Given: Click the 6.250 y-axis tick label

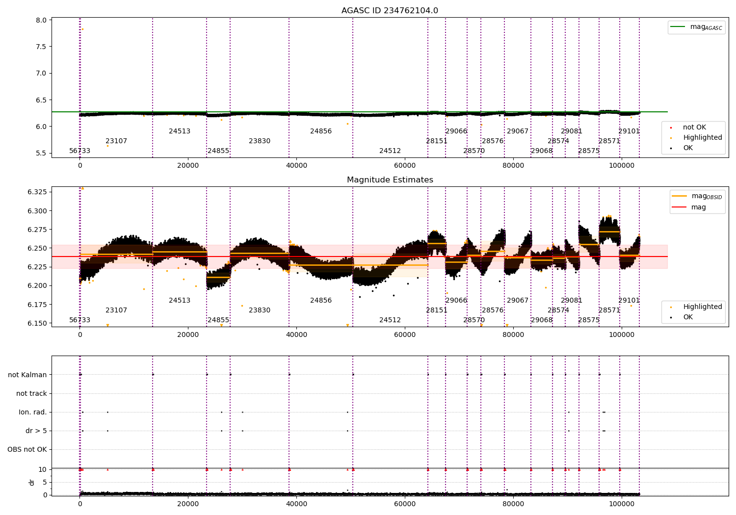Looking at the screenshot, I should tap(37, 249).
